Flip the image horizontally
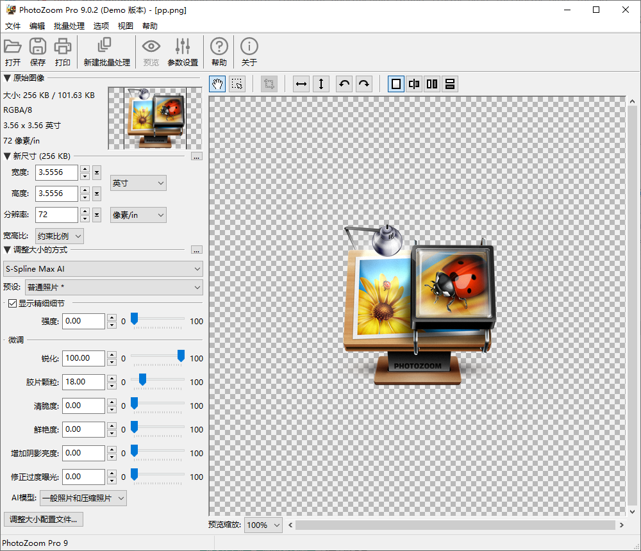This screenshot has height=551, width=641. [x=301, y=84]
